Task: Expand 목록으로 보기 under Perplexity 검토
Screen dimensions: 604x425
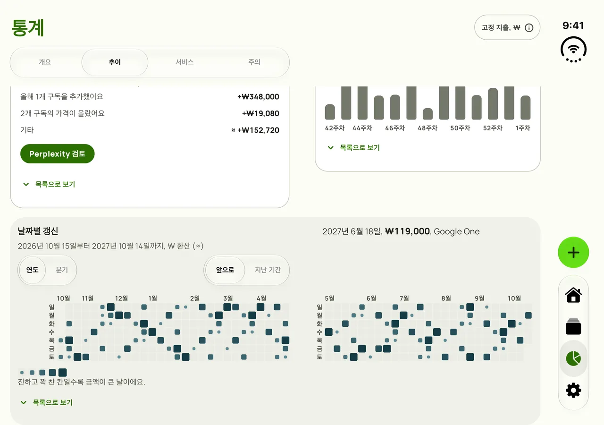Action: 49,184
